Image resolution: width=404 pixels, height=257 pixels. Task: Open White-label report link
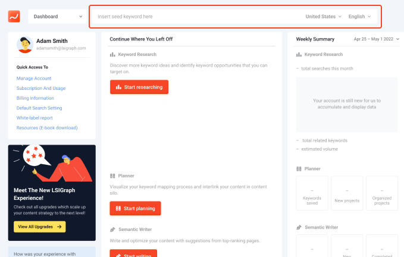point(35,118)
